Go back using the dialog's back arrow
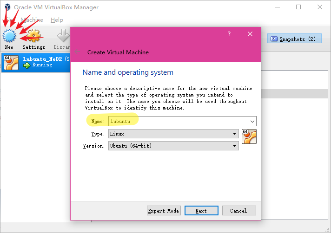331x233 pixels. 77,52
